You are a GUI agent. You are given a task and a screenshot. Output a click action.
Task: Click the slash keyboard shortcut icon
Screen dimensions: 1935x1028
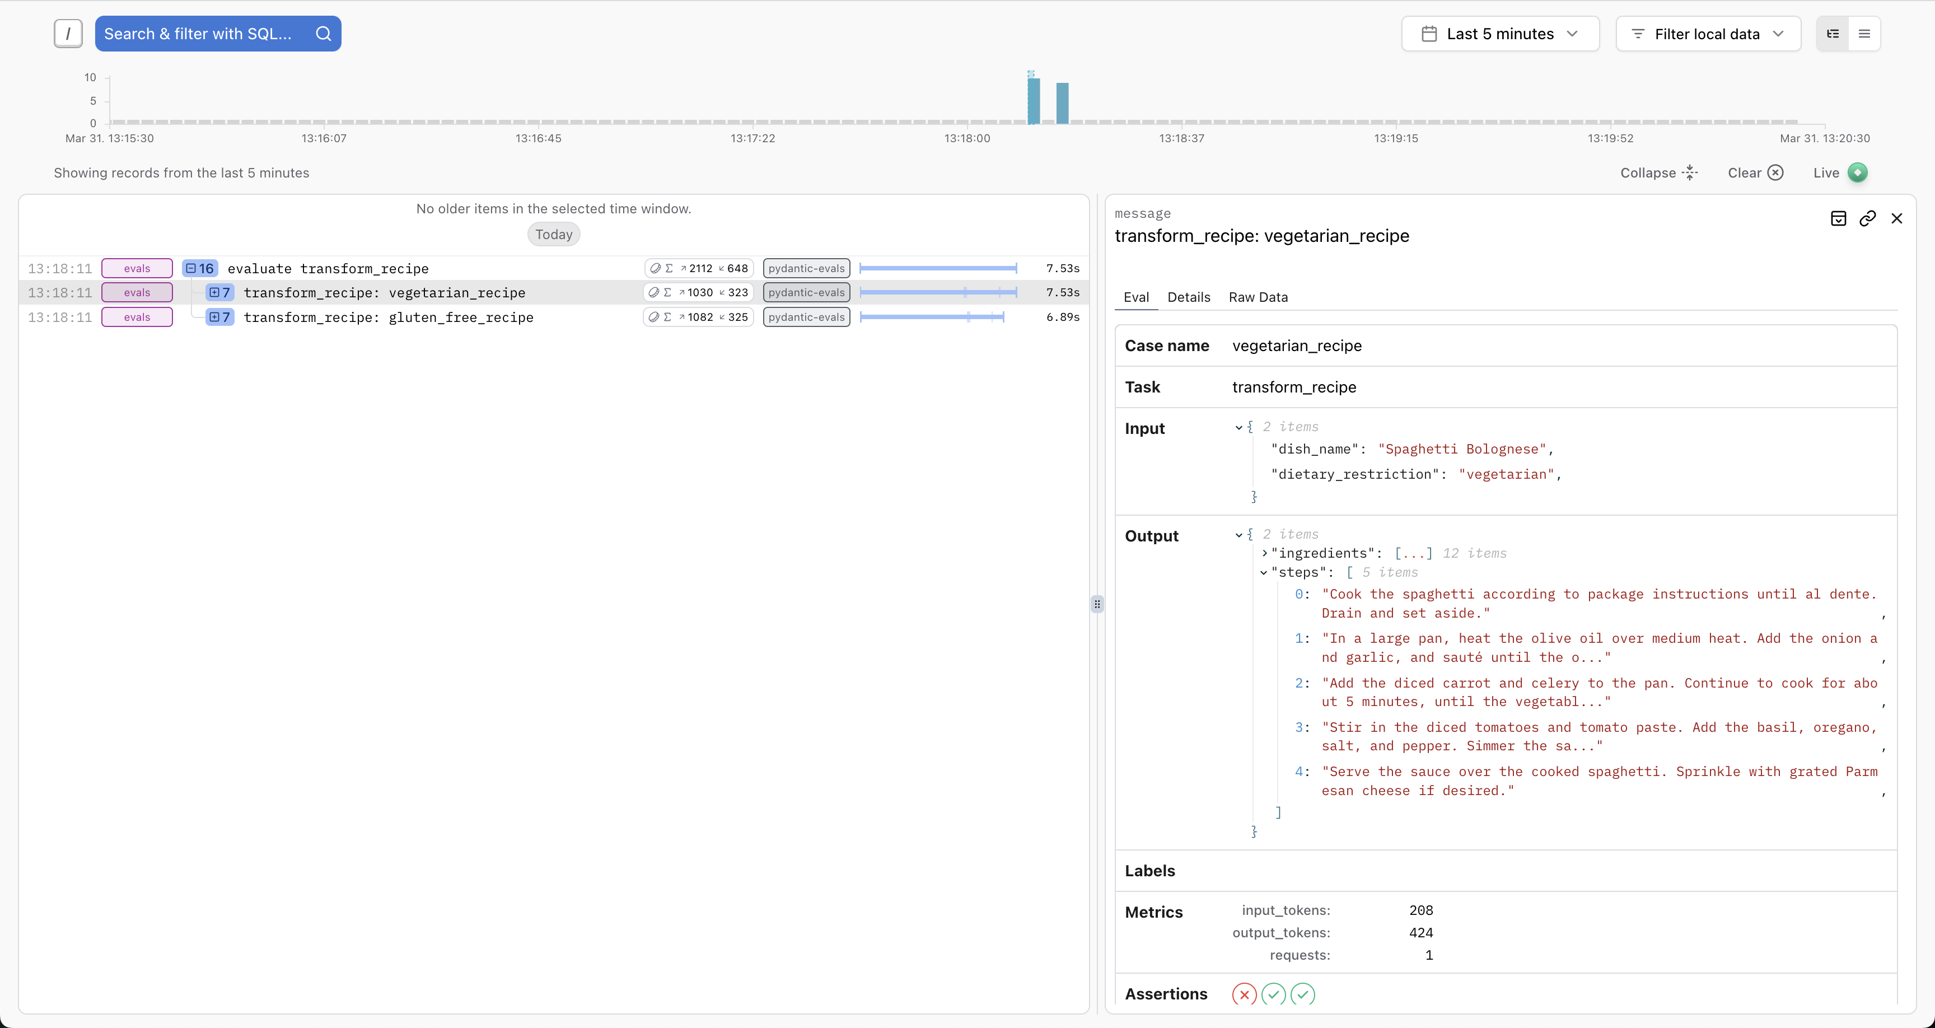(68, 34)
